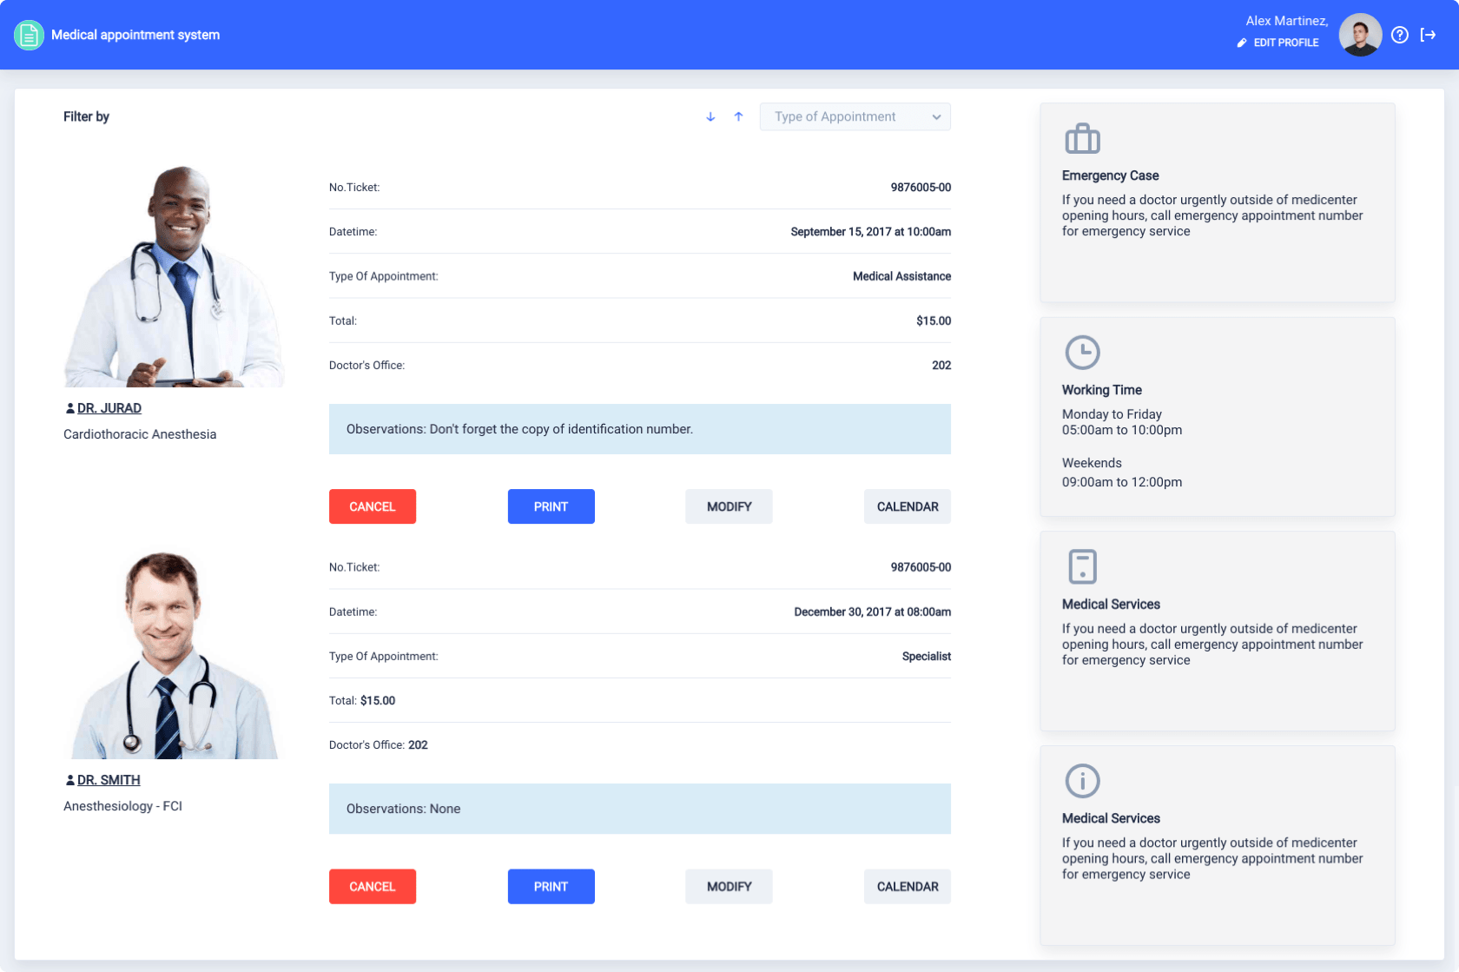Sort descending with the down arrow icon
The width and height of the screenshot is (1459, 972).
[710, 116]
